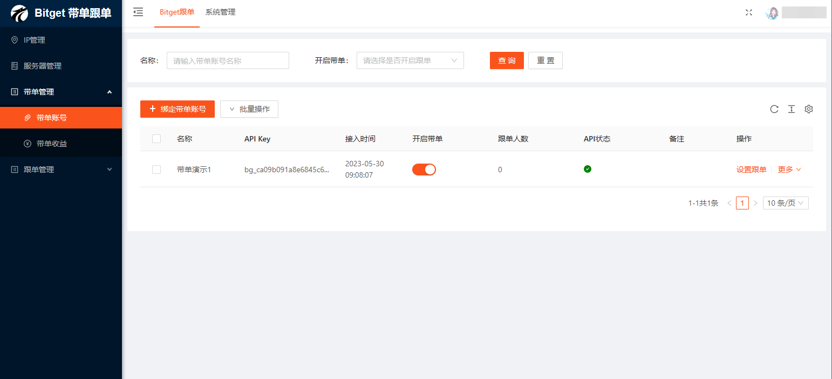The width and height of the screenshot is (832, 379).
Task: Click the 设置跟单 link
Action: [x=752, y=170]
